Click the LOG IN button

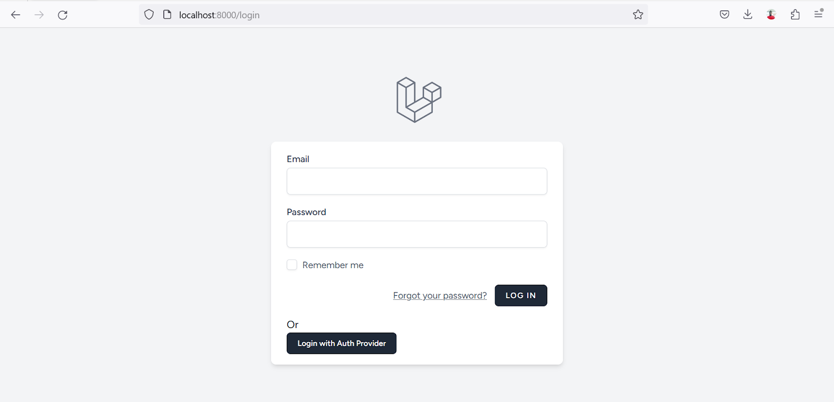[520, 295]
